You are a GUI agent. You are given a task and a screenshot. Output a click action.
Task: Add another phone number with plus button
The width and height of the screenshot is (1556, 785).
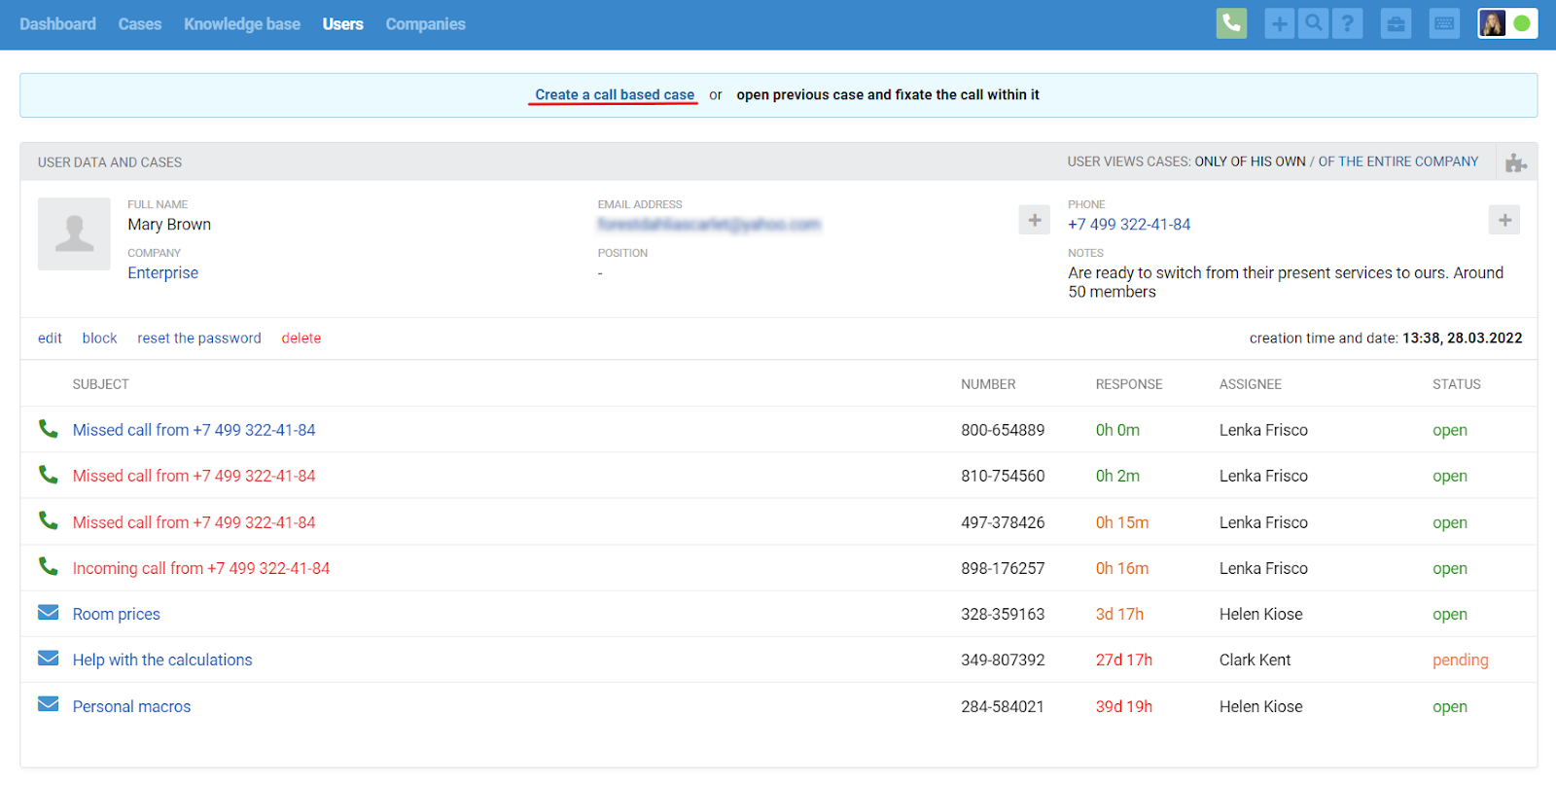click(1503, 220)
